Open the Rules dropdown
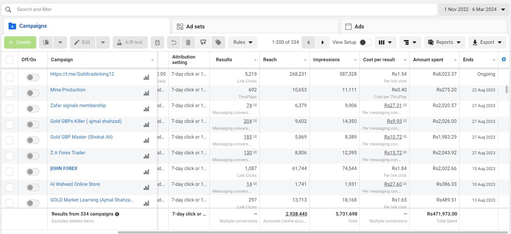 (x=243, y=42)
